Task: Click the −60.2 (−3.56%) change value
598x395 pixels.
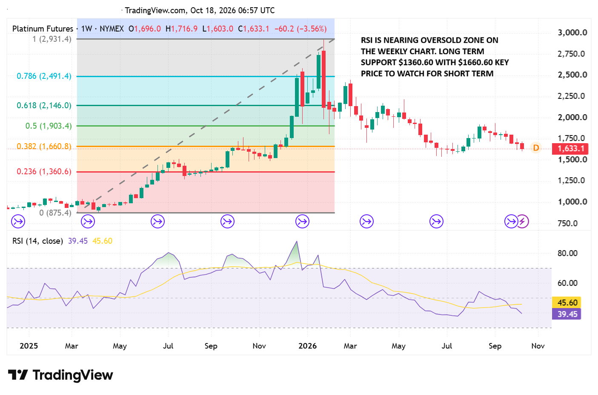Action: pyautogui.click(x=300, y=29)
